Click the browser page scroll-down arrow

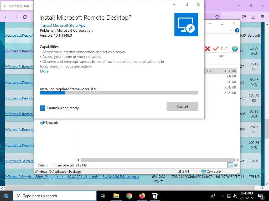(x=267, y=184)
